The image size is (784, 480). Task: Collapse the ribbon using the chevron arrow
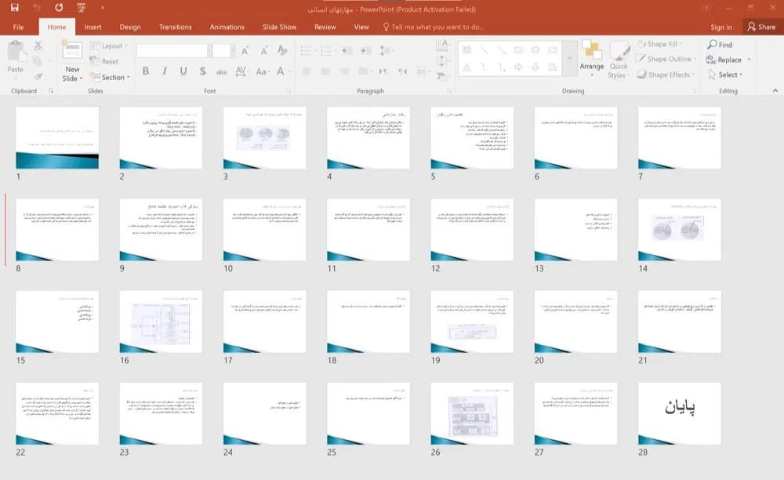[x=775, y=90]
